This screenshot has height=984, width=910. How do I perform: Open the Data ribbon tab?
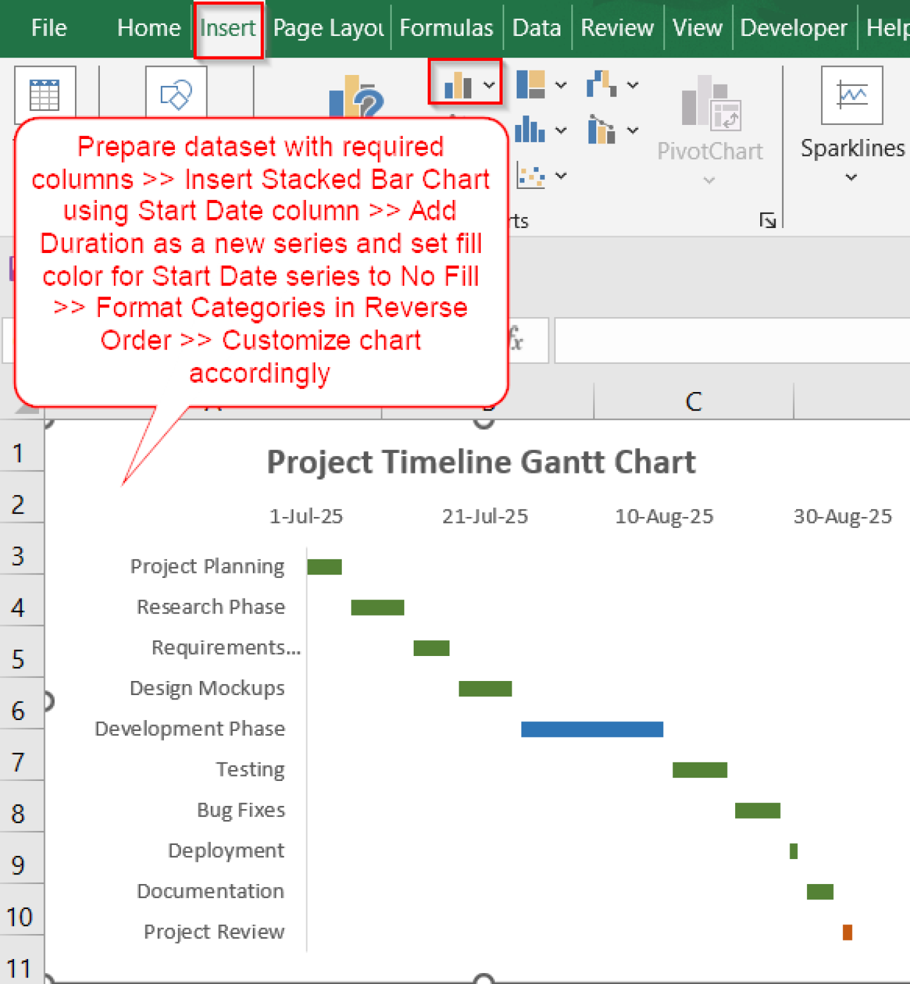(x=537, y=28)
